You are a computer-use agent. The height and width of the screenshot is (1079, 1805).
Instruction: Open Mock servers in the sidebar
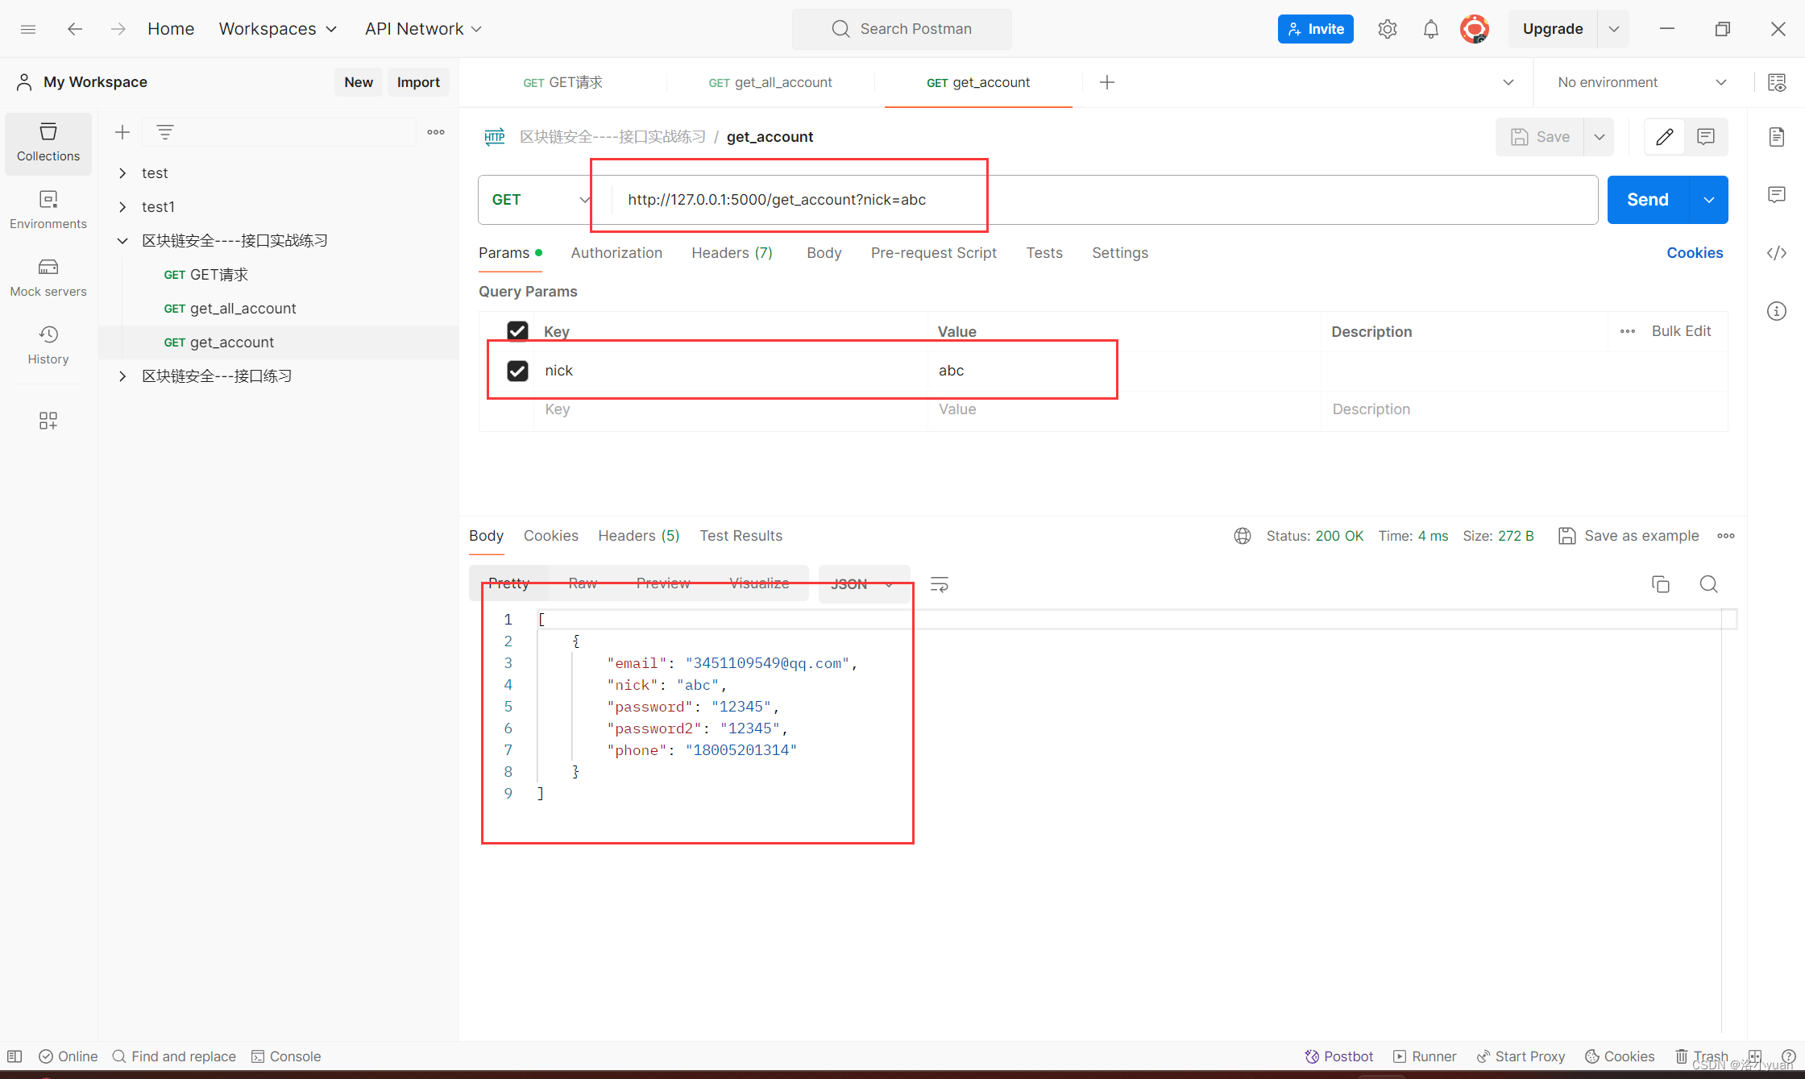pos(48,278)
